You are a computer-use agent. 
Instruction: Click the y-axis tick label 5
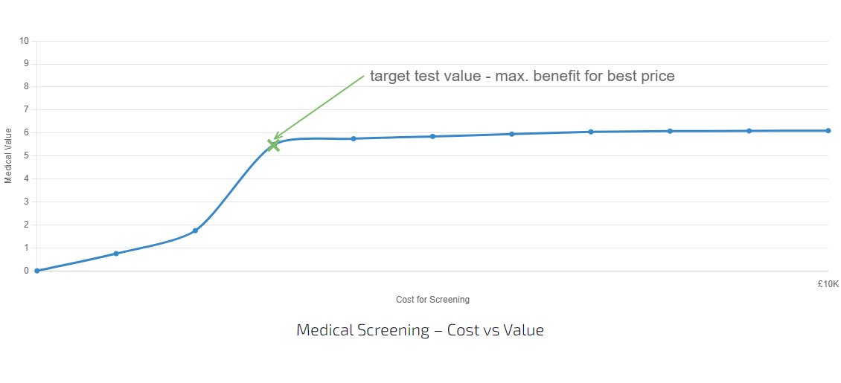pos(26,155)
